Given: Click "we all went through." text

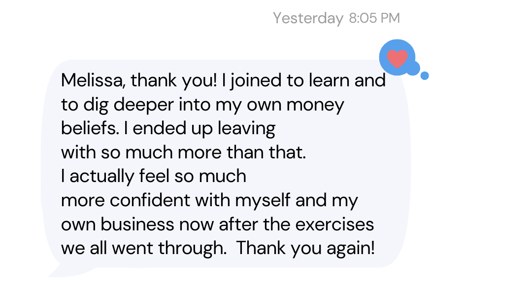Looking at the screenshot, I should 143,248.
